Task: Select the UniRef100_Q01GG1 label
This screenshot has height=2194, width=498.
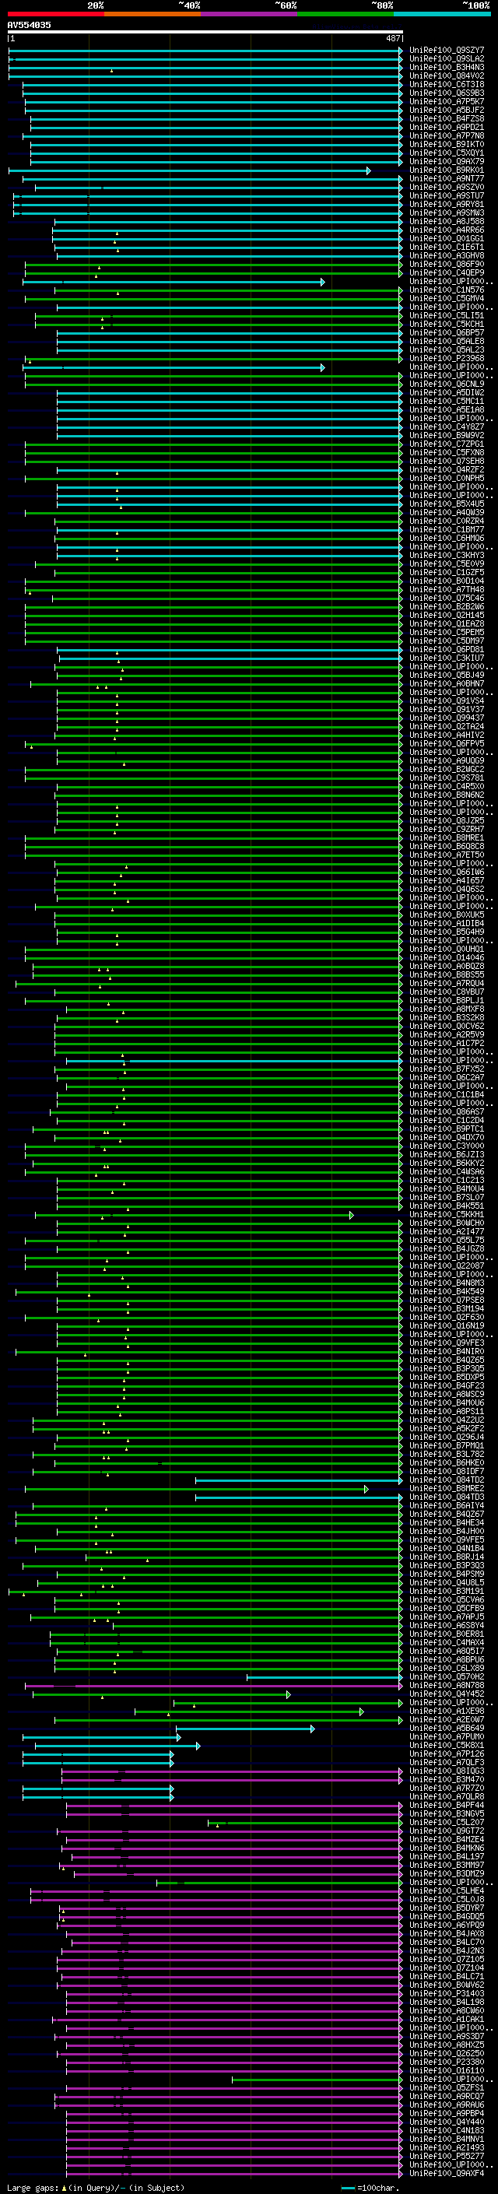Action: pyautogui.click(x=447, y=238)
